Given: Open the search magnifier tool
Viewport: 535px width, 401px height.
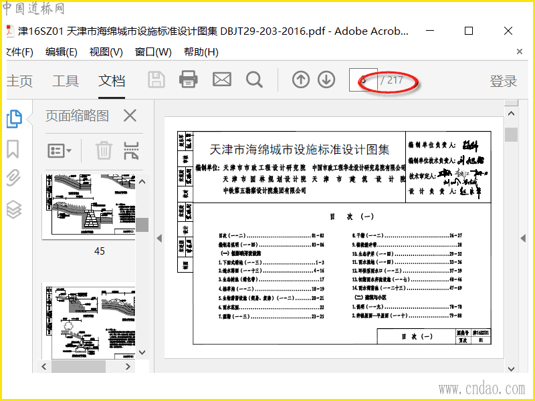Looking at the screenshot, I should tap(254, 80).
